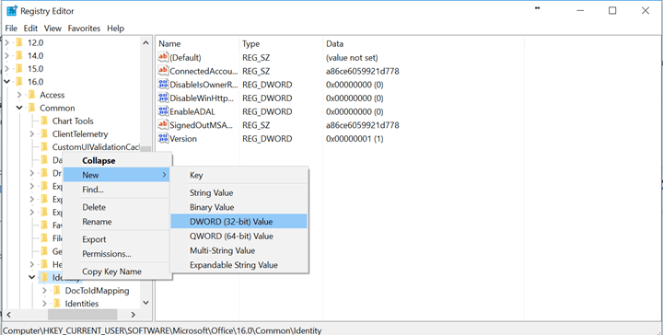
Task: Expand the Access key chevron
Action: pos(19,95)
